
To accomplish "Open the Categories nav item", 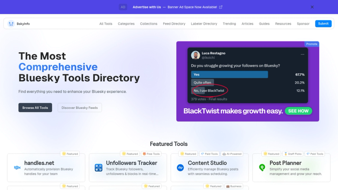I will [x=126, y=24].
